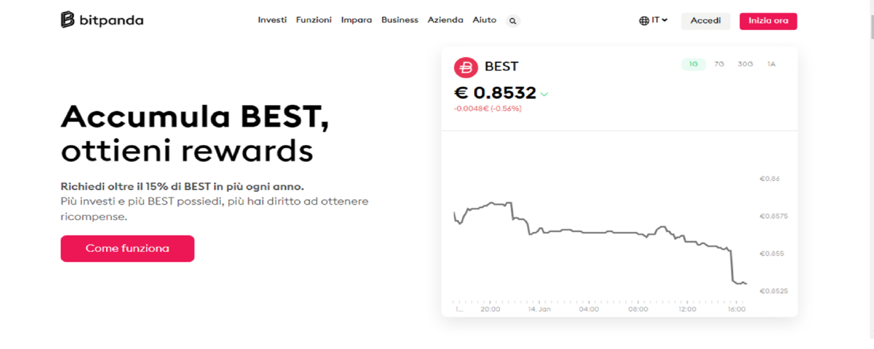The image size is (874, 349).
Task: Click the red BEST coin icon
Action: click(x=466, y=67)
